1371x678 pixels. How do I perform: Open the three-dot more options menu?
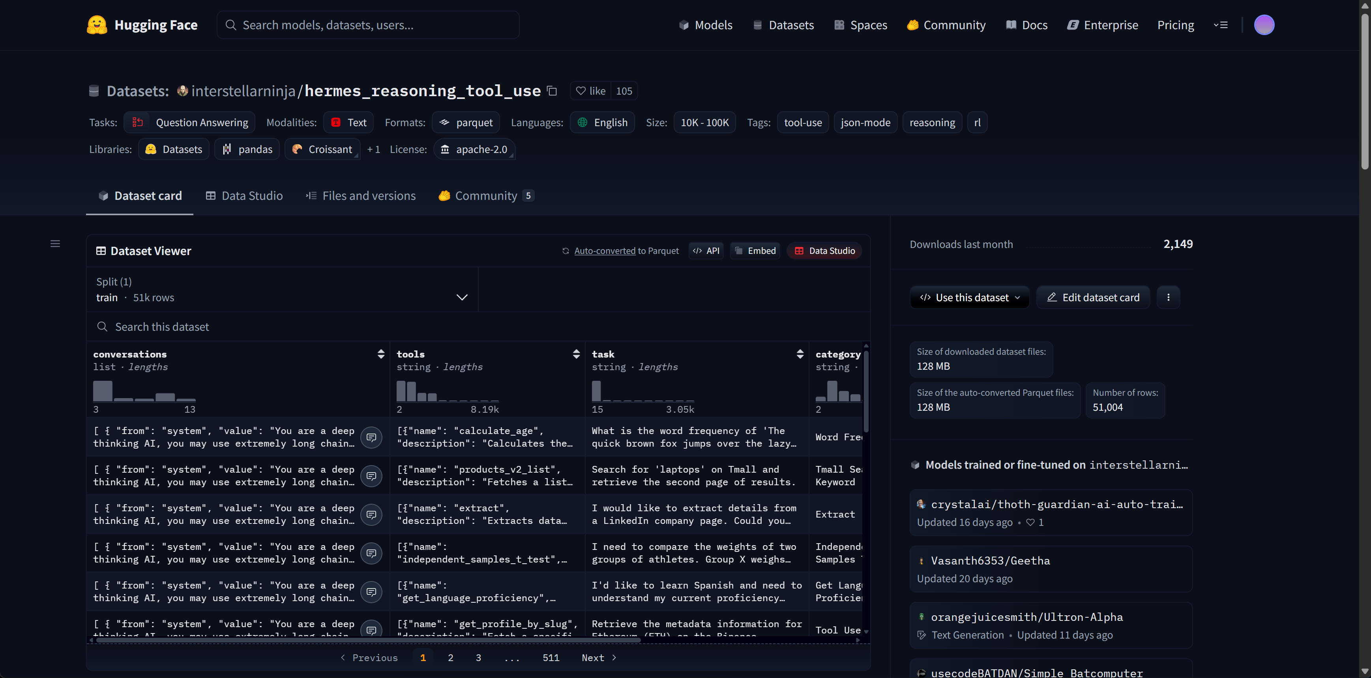pos(1168,297)
